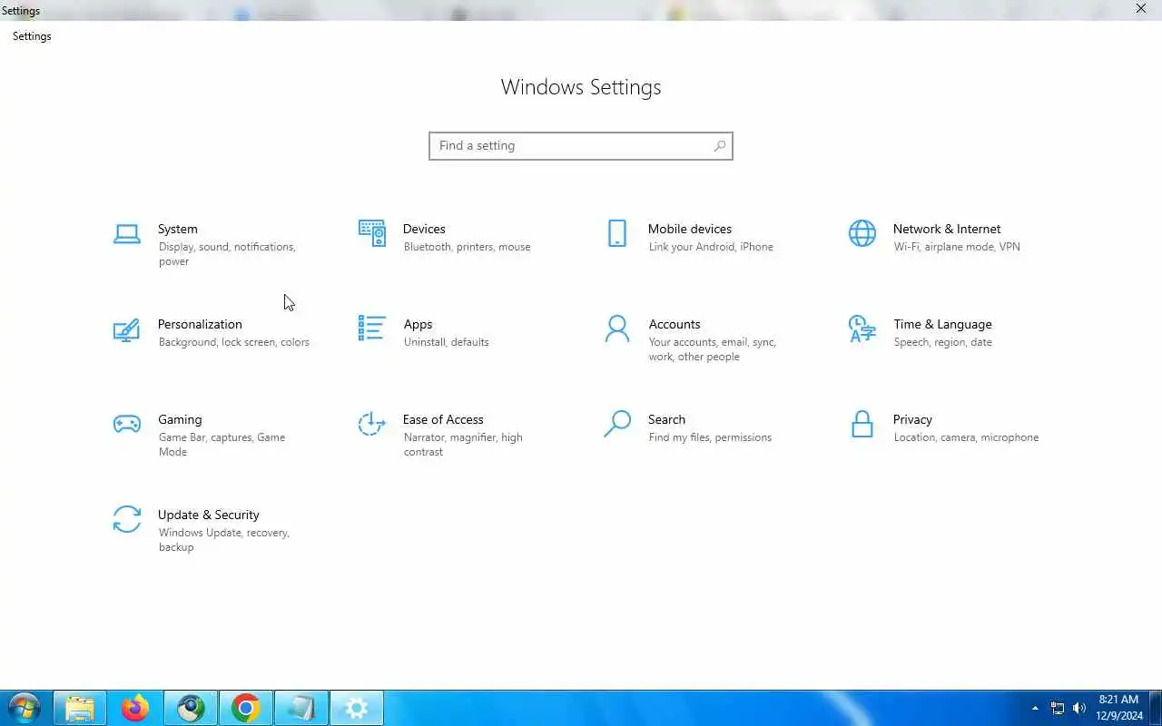Open File Explorer from the taskbar
This screenshot has width=1162, height=726.
[x=80, y=708]
